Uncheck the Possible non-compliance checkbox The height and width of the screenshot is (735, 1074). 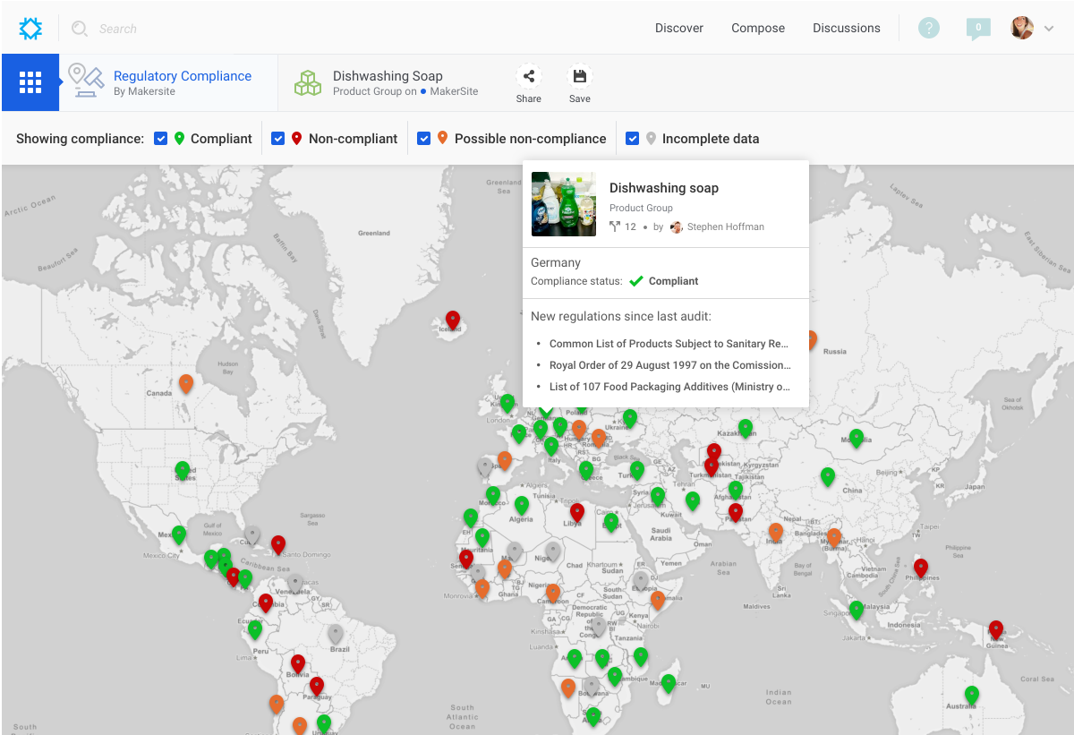(424, 139)
